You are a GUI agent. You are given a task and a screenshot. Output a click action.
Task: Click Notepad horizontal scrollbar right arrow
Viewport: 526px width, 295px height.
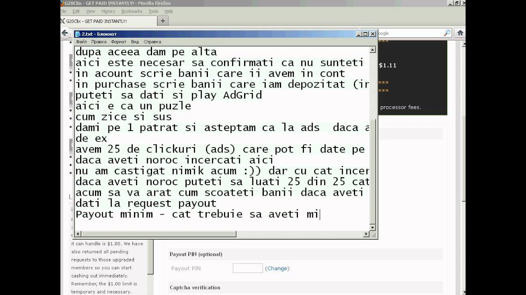[366, 234]
